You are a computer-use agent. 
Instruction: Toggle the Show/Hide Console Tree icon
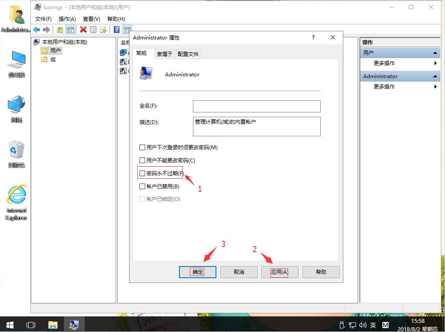click(x=70, y=30)
